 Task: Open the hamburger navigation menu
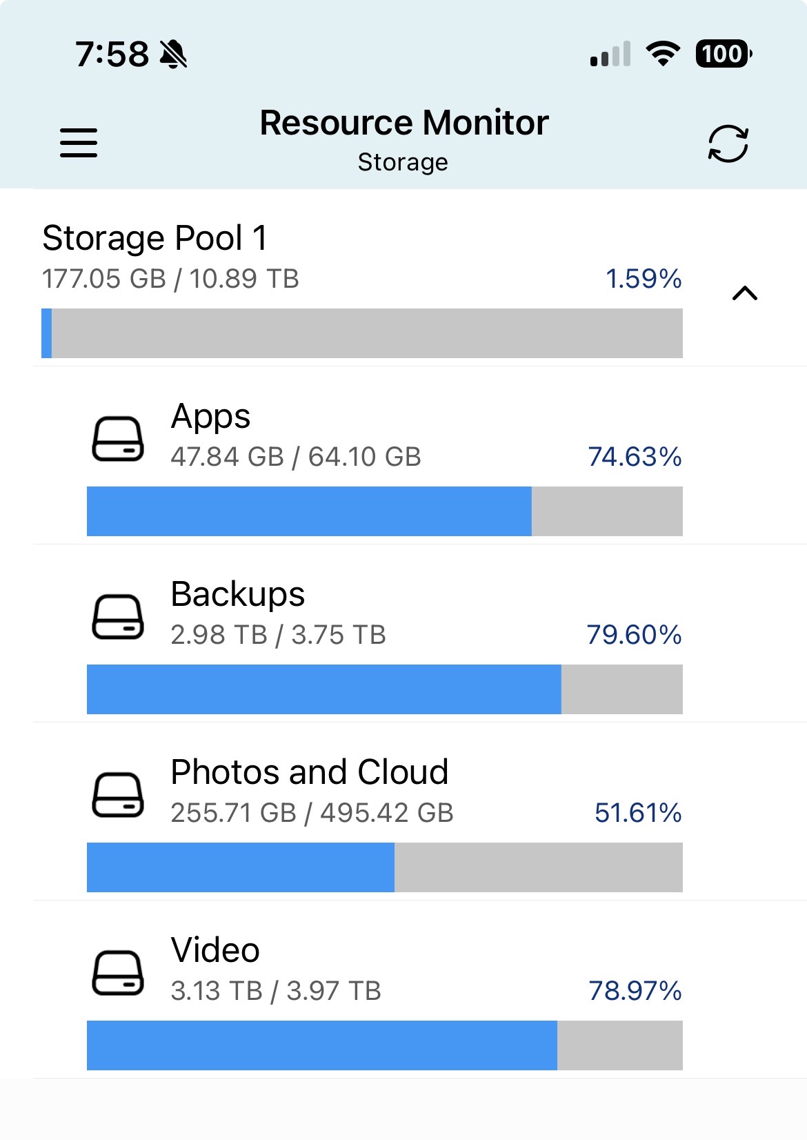click(x=79, y=143)
